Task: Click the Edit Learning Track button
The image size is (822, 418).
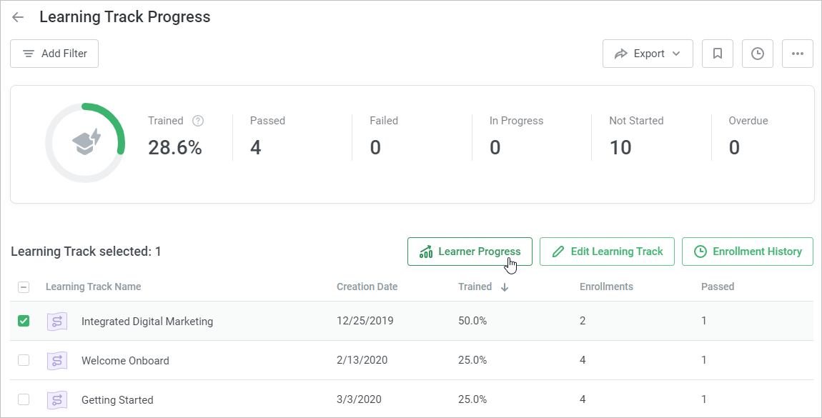Action: click(607, 252)
